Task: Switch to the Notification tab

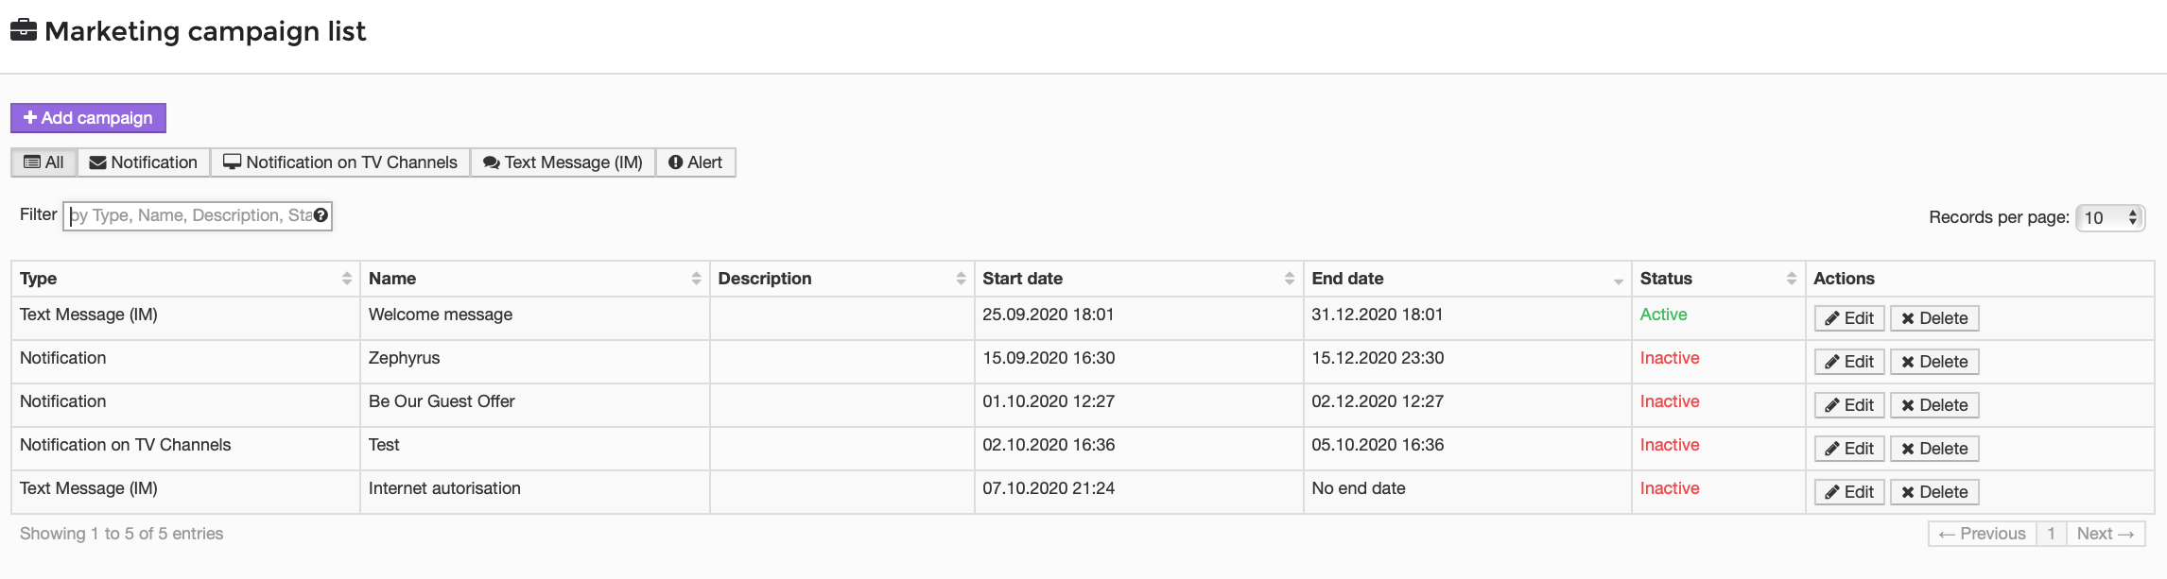Action: [x=144, y=162]
